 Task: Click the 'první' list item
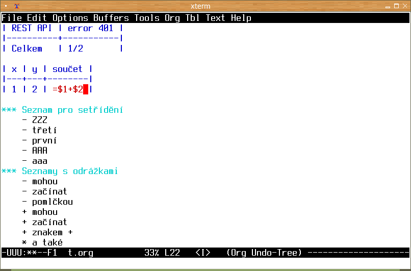pyautogui.click(x=44, y=141)
